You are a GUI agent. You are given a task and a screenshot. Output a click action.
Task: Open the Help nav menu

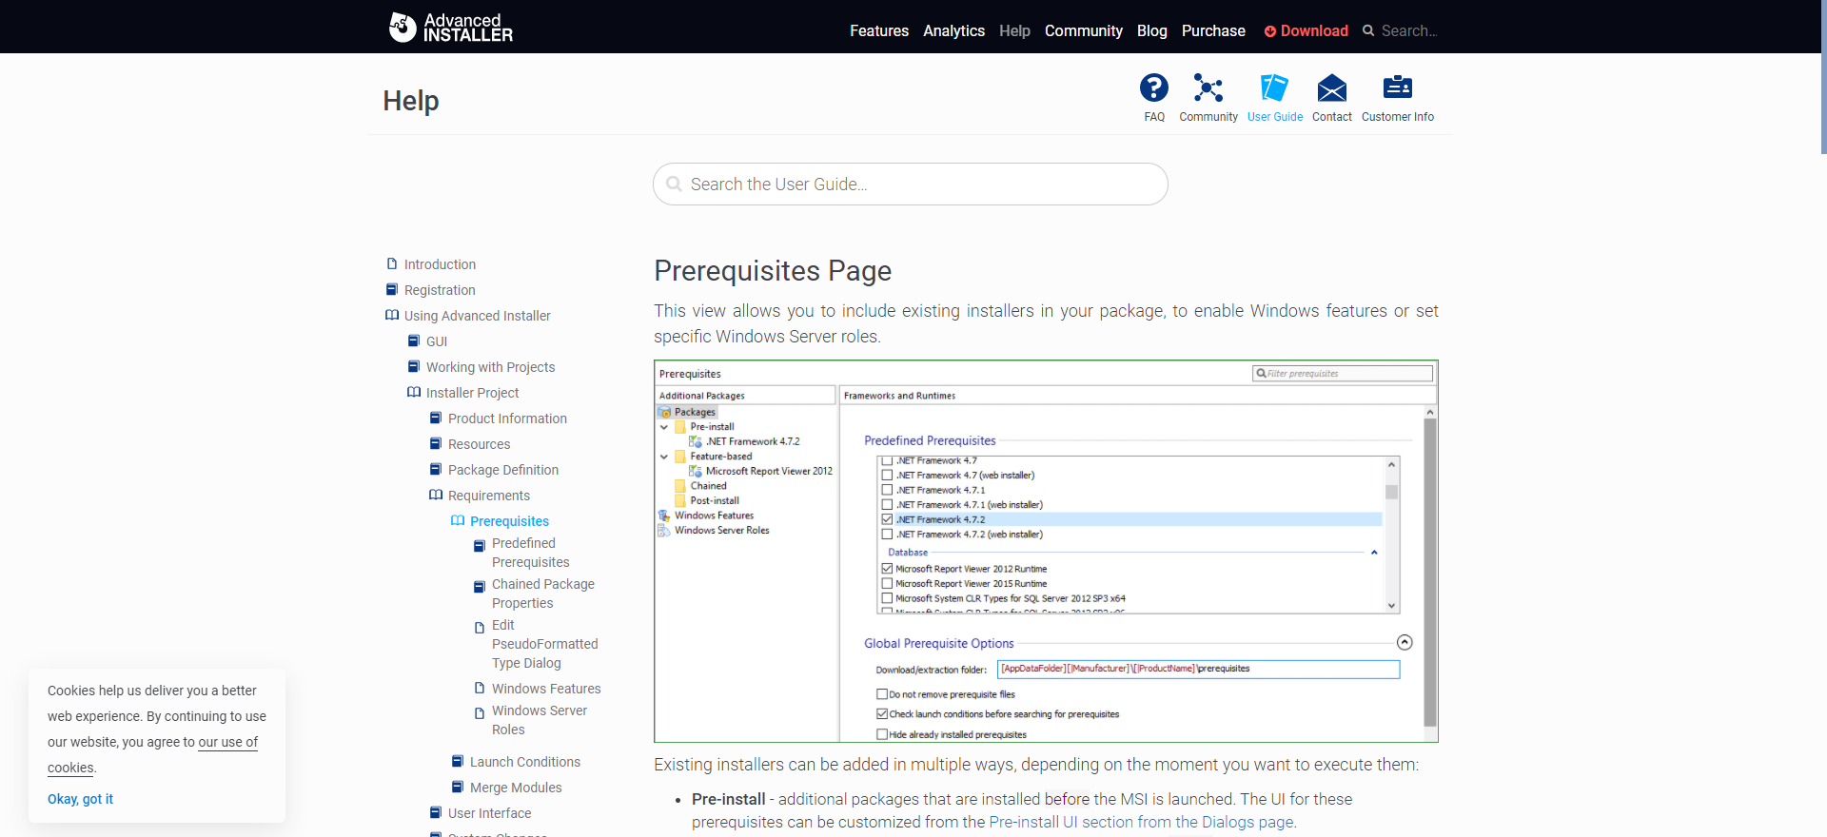[x=1014, y=30]
